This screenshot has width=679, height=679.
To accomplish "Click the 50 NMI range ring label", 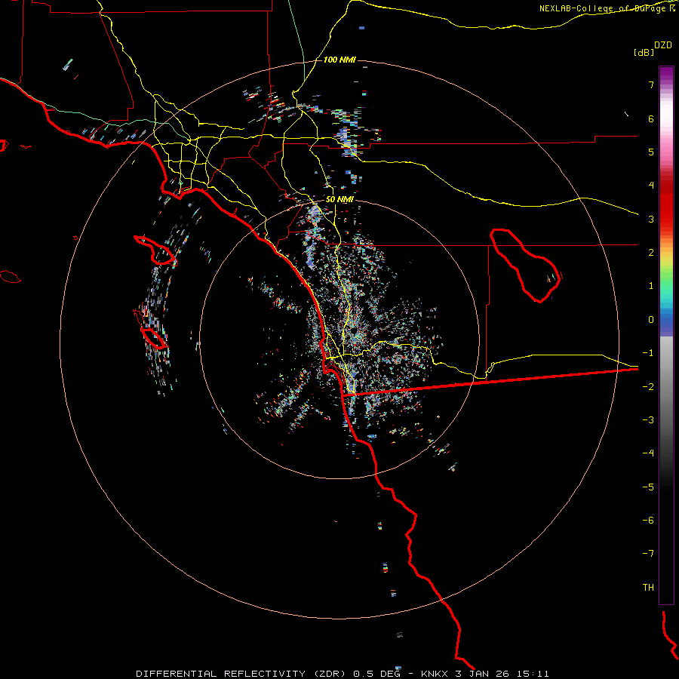I will (339, 199).
